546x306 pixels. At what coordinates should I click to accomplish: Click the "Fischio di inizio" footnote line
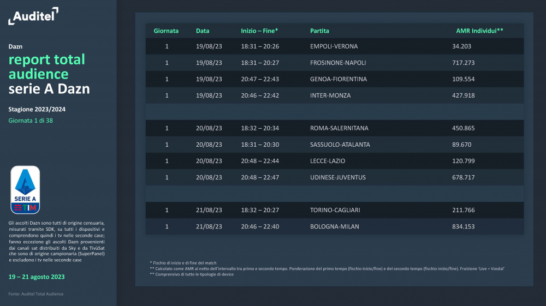(183, 263)
